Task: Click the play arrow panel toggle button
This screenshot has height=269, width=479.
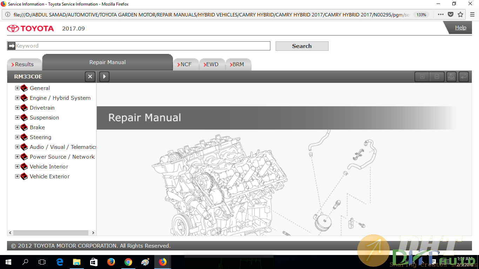Action: tap(104, 77)
